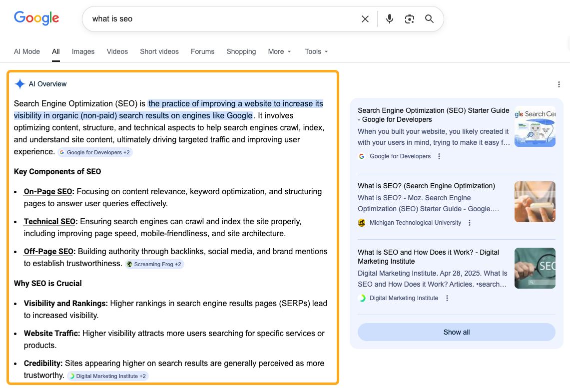Select the All results tab
Viewport: 570px width, 388px height.
[x=55, y=51]
